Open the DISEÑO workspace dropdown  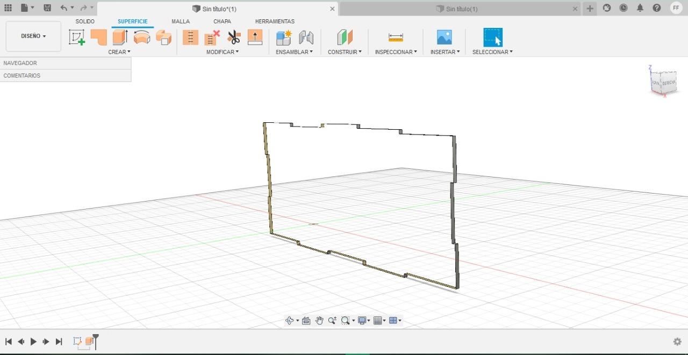click(x=33, y=36)
